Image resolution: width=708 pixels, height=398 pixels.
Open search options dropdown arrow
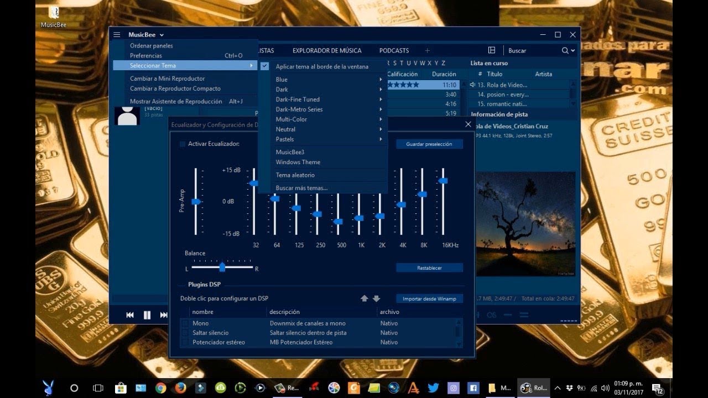[572, 51]
